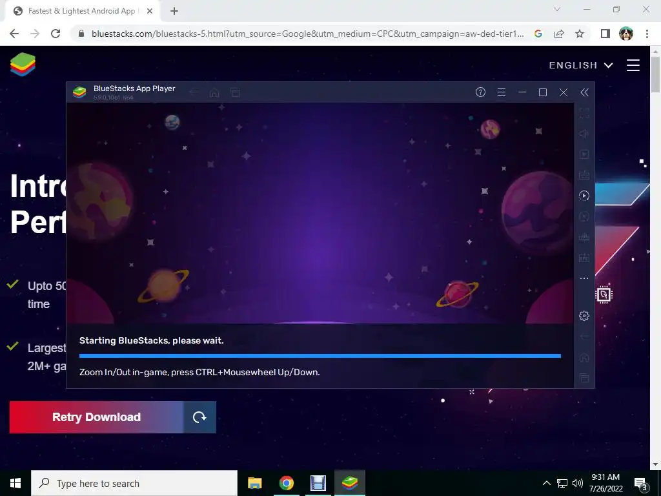This screenshot has height=496, width=661.
Task: Click the chip performance icon on webpage
Action: [604, 294]
